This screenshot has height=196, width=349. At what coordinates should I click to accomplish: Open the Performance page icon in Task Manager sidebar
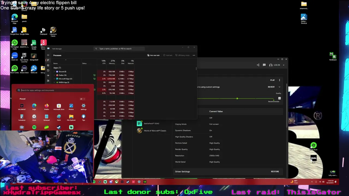click(x=48, y=65)
